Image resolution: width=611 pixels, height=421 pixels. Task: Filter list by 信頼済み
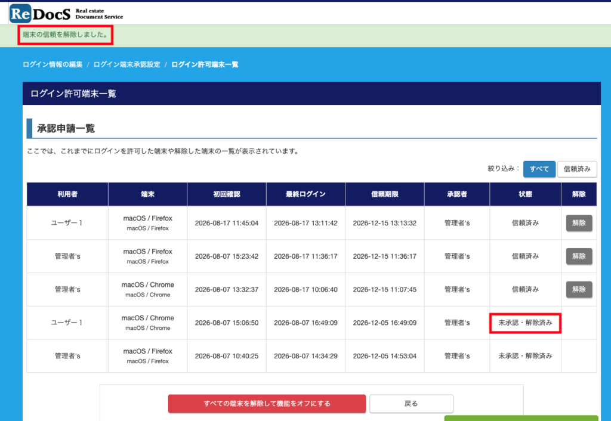(x=577, y=169)
